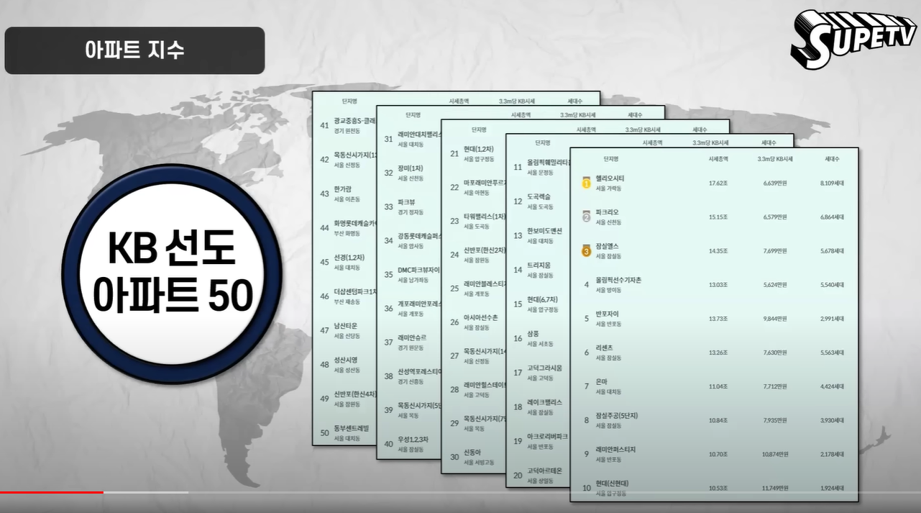Click the 남산타운 entry in row 47
921x513 pixels.
(x=345, y=326)
